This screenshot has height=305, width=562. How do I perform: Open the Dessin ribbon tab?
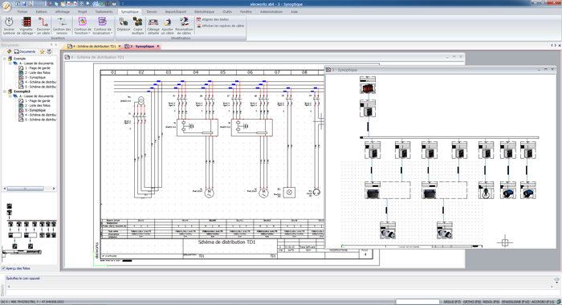[x=152, y=12]
